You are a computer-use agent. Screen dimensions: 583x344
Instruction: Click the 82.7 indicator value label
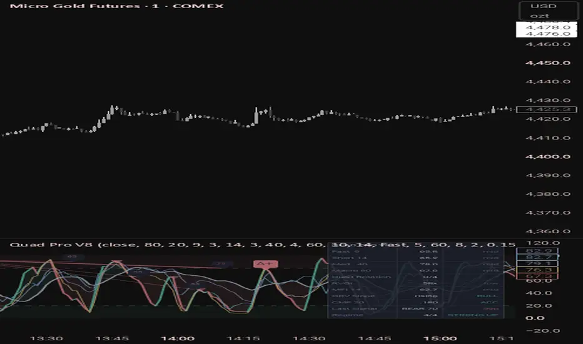[537, 257]
